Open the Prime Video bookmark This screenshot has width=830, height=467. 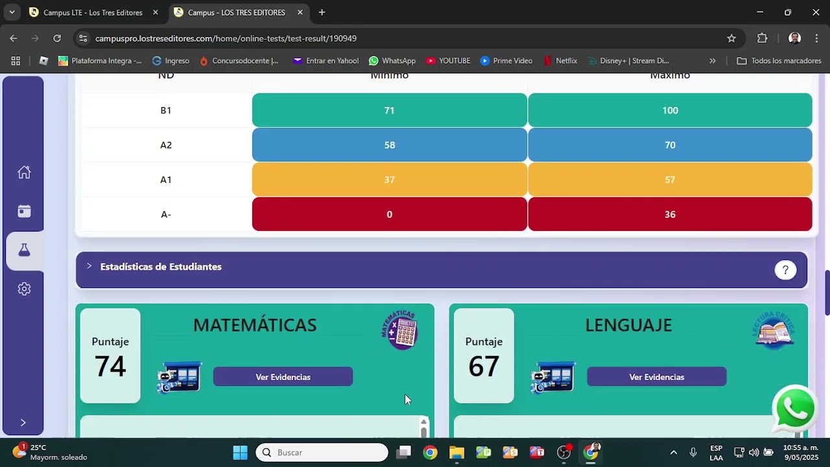click(x=506, y=61)
